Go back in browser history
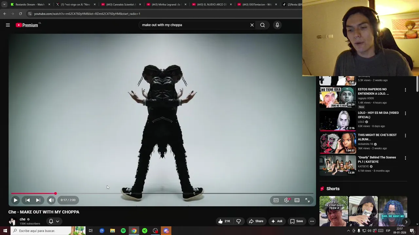 pos(5,14)
